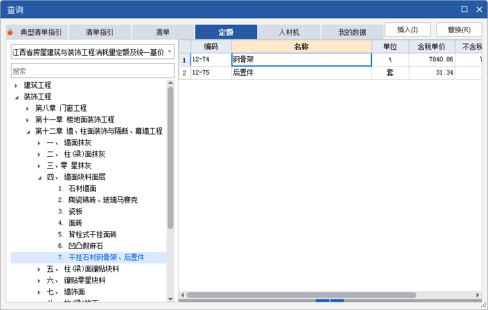Click the table horizontal scrollbar thumb

(301, 294)
